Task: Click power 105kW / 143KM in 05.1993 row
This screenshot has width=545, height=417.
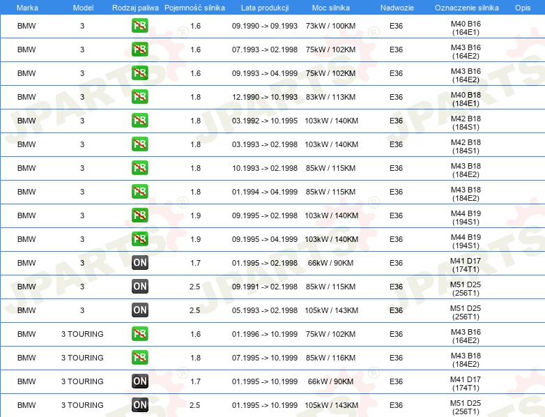Action: click(x=331, y=310)
